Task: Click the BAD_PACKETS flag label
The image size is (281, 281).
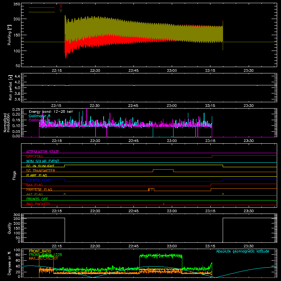Action: 38,204
